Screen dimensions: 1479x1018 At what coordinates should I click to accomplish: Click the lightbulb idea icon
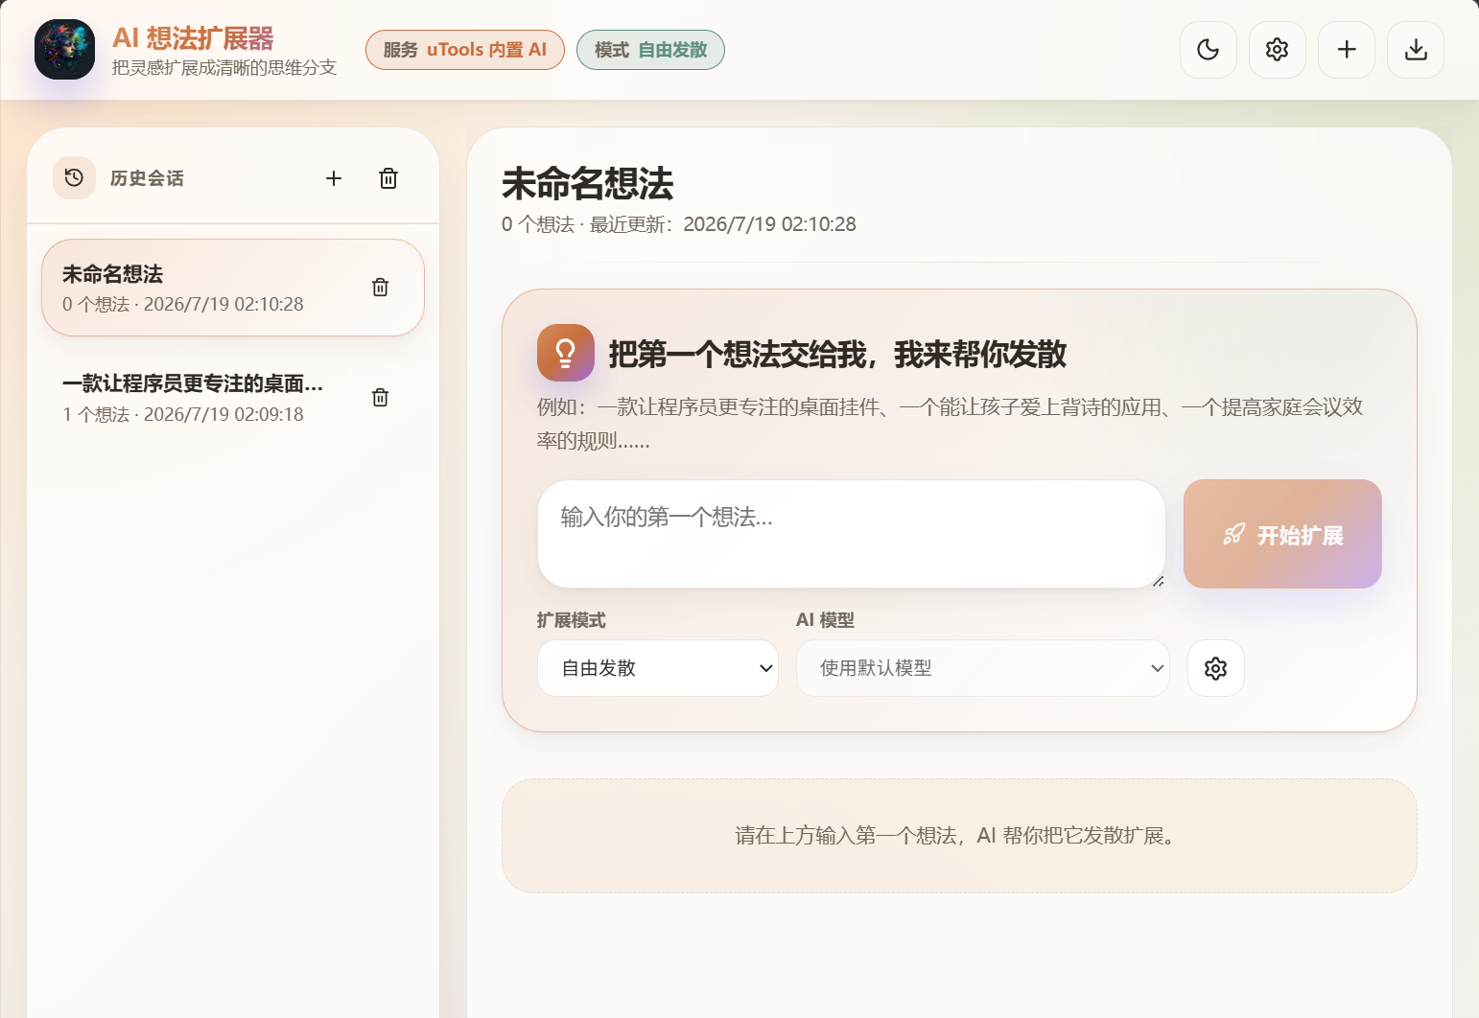tap(566, 353)
